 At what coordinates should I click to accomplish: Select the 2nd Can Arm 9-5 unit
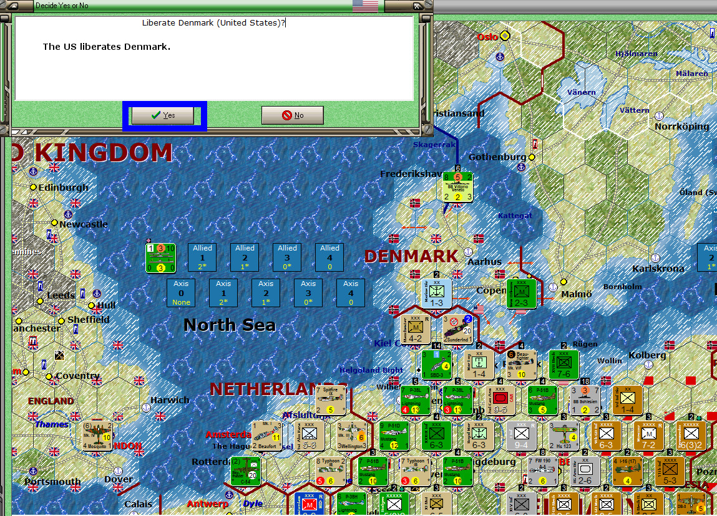click(x=500, y=400)
